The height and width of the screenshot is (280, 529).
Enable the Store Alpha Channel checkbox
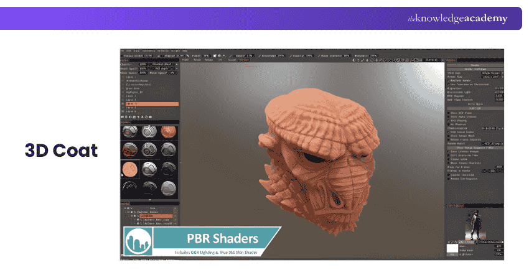[449, 117]
